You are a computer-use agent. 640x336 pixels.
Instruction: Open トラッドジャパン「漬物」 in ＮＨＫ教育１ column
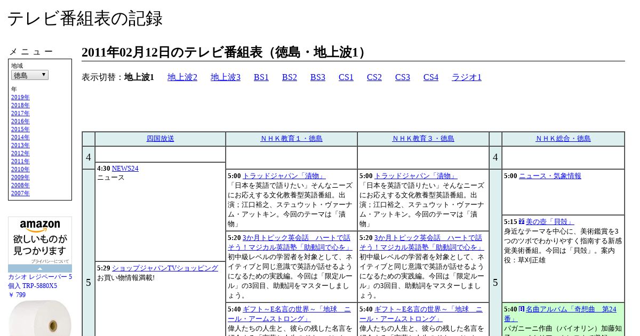tap(284, 176)
